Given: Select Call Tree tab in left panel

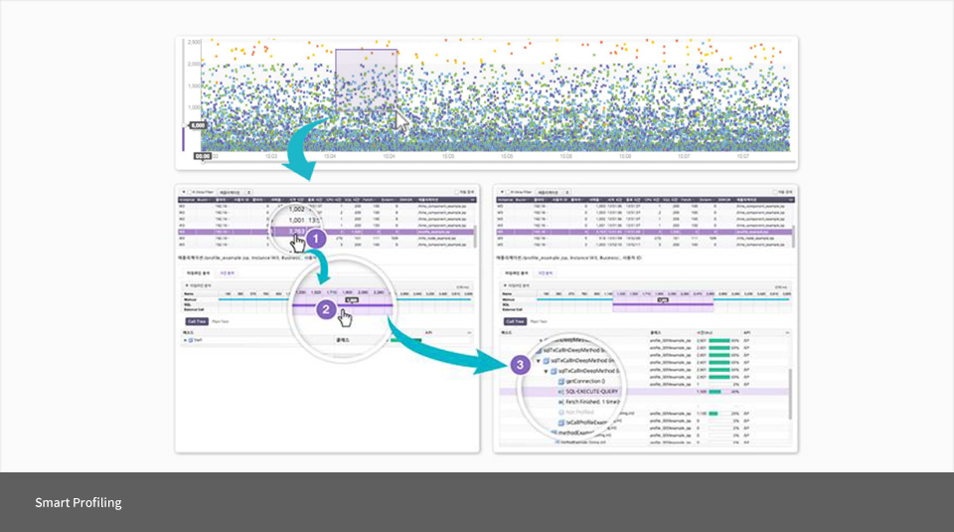Looking at the screenshot, I should (x=195, y=322).
